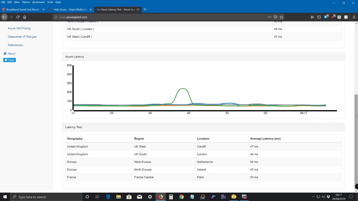Close the Azure Latency Test tab
This screenshot has height=201, width=358.
click(138, 9)
